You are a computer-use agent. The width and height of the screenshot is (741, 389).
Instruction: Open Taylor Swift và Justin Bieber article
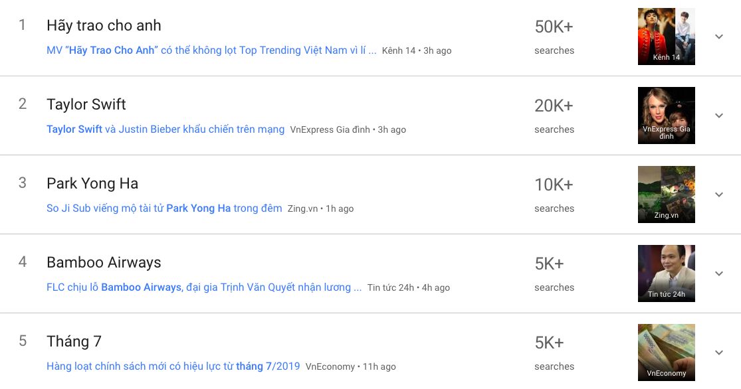(x=165, y=129)
